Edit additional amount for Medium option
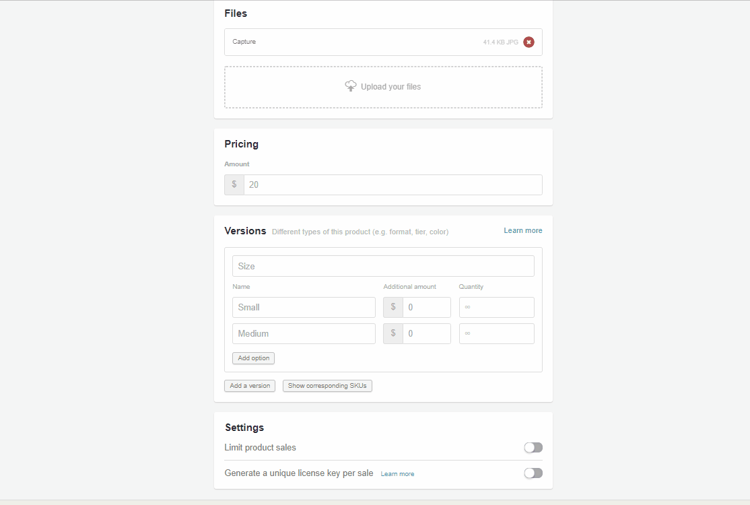The width and height of the screenshot is (750, 505). 426,333
